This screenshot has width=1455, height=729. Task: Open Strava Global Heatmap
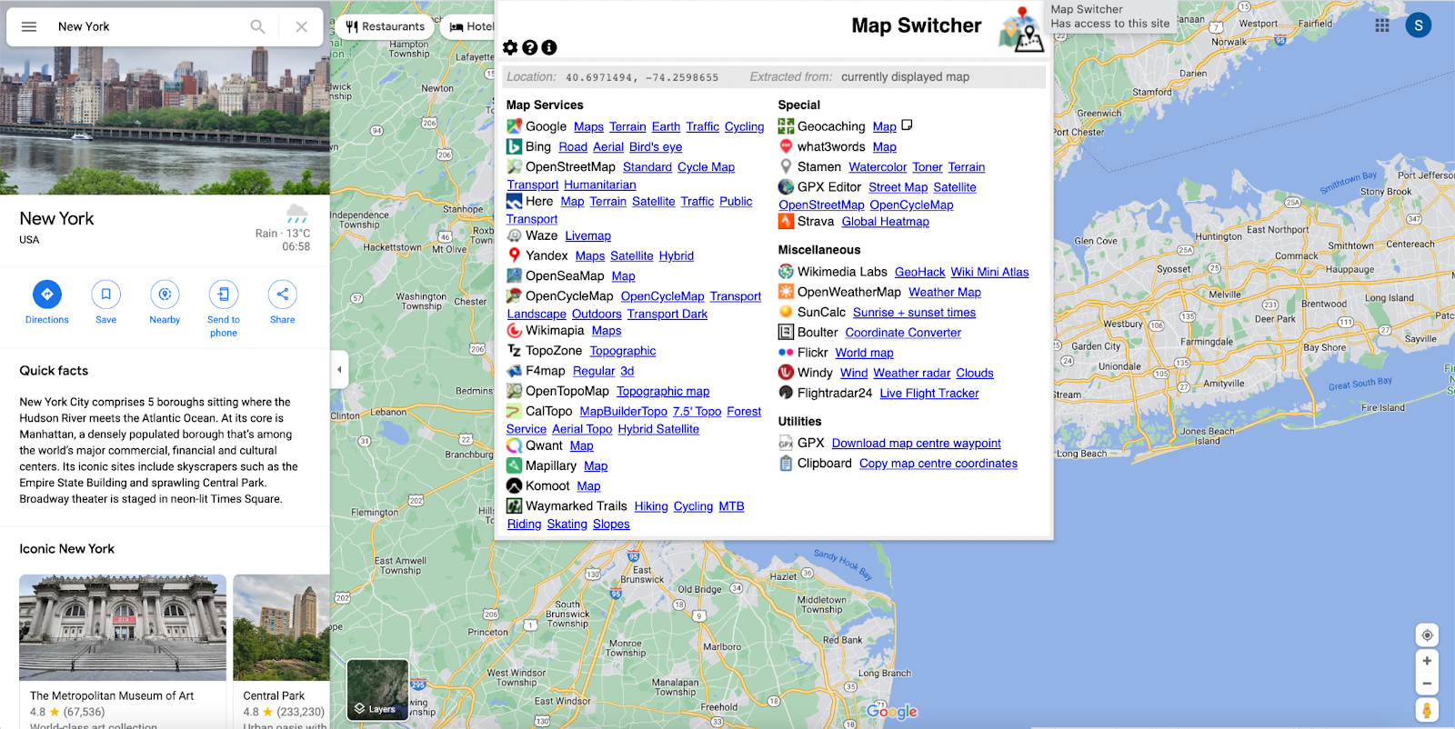[x=886, y=222]
